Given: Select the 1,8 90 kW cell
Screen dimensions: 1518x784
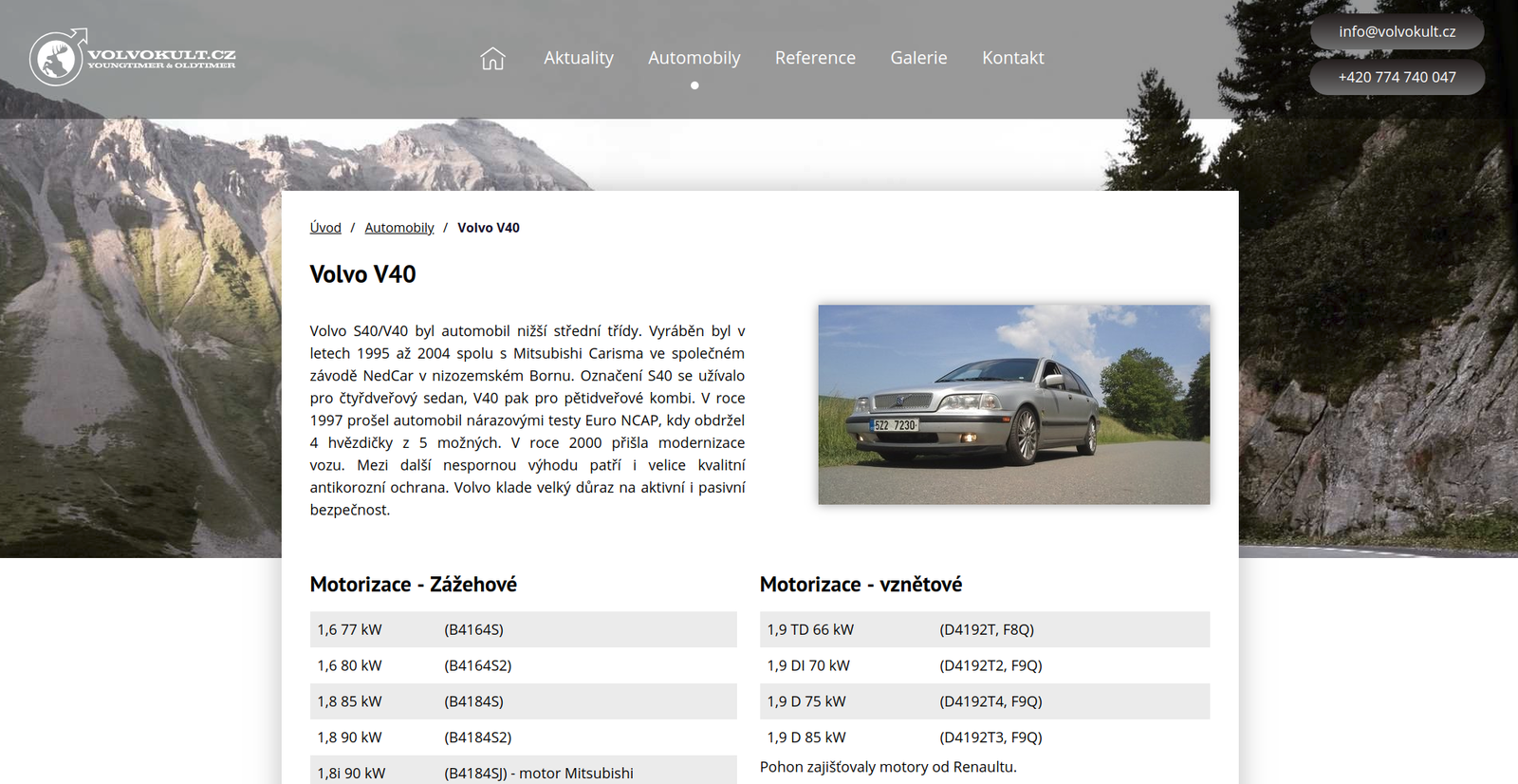Looking at the screenshot, I should 374,737.
